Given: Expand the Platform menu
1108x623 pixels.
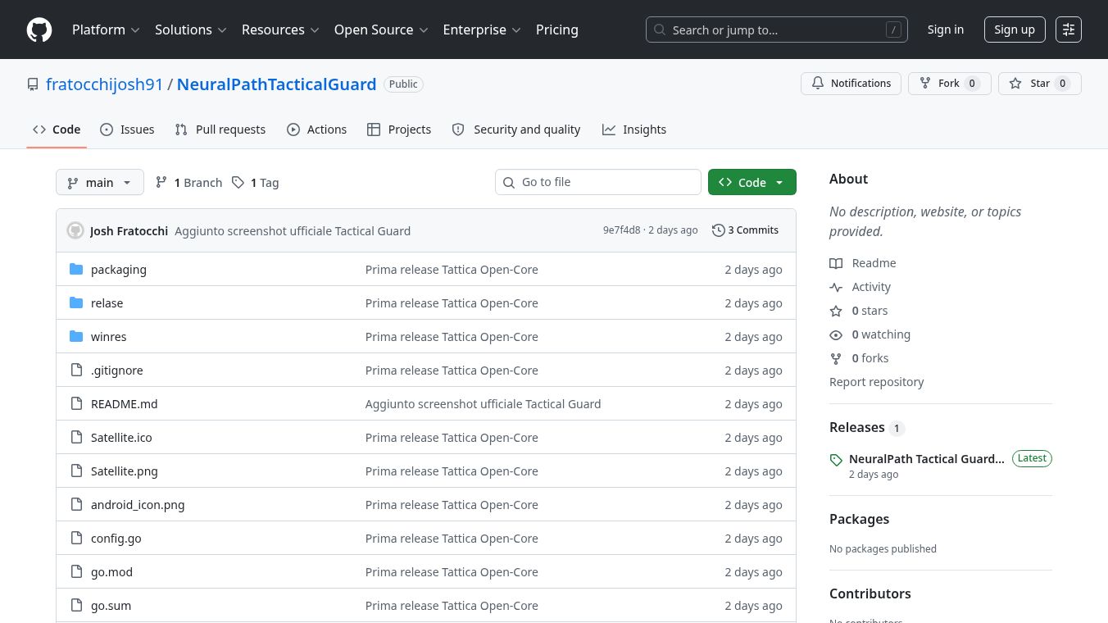Looking at the screenshot, I should pos(106,30).
